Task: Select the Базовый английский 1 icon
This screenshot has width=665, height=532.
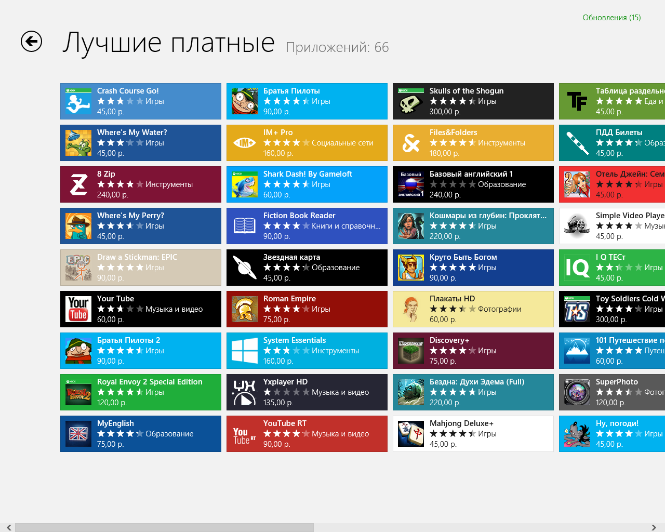Action: coord(411,184)
